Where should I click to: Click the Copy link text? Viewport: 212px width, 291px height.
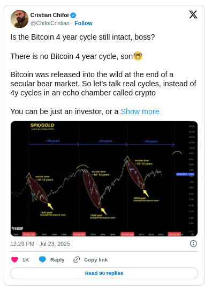(x=96, y=259)
